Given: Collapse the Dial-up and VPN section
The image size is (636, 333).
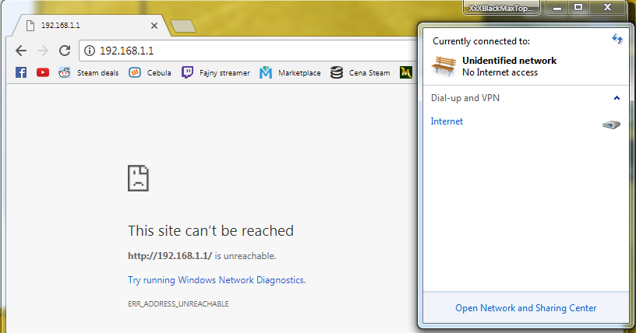Looking at the screenshot, I should [617, 98].
